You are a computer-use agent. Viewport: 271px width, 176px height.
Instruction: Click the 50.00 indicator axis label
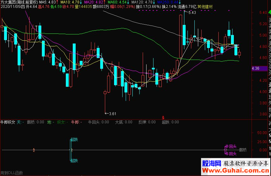[262, 133]
